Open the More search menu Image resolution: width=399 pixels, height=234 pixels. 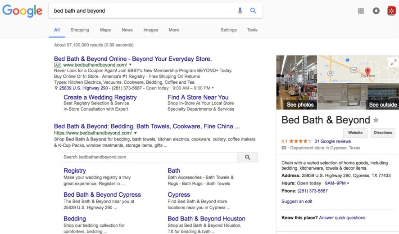click(174, 30)
